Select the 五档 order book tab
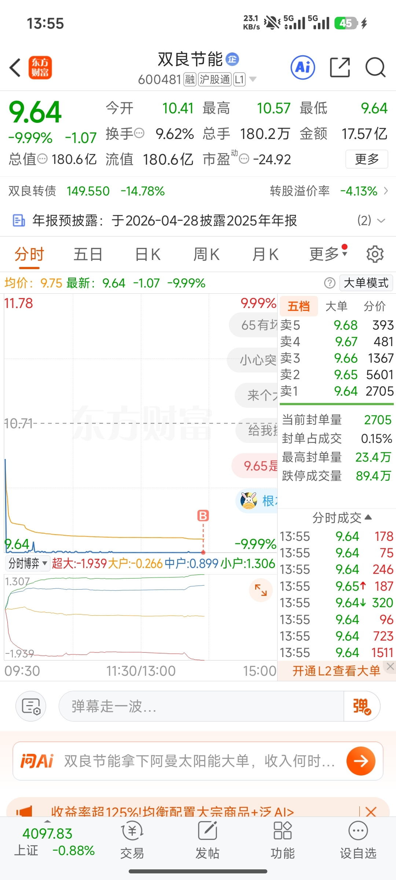 (299, 306)
